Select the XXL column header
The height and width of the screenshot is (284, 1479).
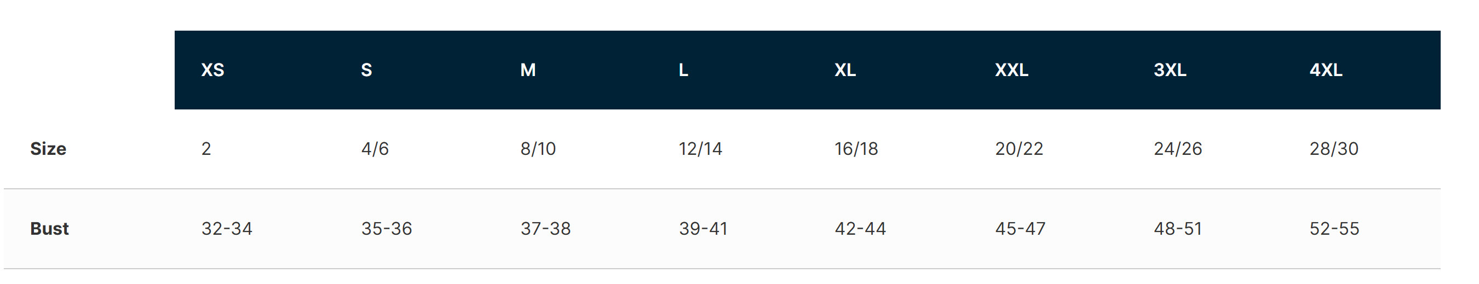pyautogui.click(x=1011, y=70)
